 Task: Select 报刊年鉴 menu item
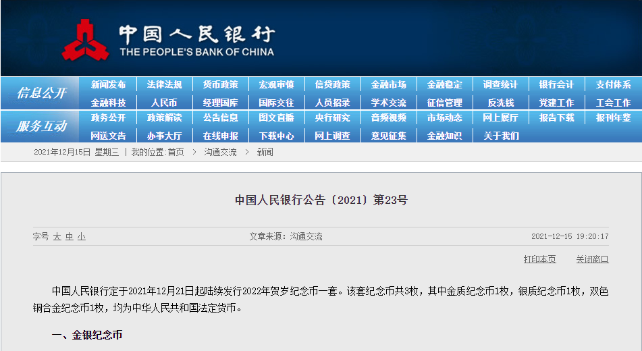click(x=613, y=118)
